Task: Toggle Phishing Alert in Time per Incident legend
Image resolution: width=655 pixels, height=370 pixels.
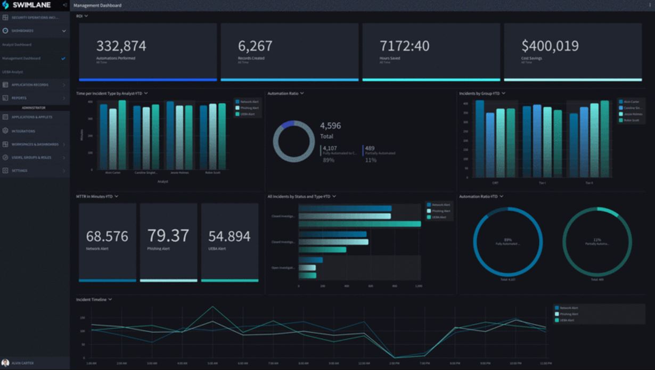Action: (247, 108)
